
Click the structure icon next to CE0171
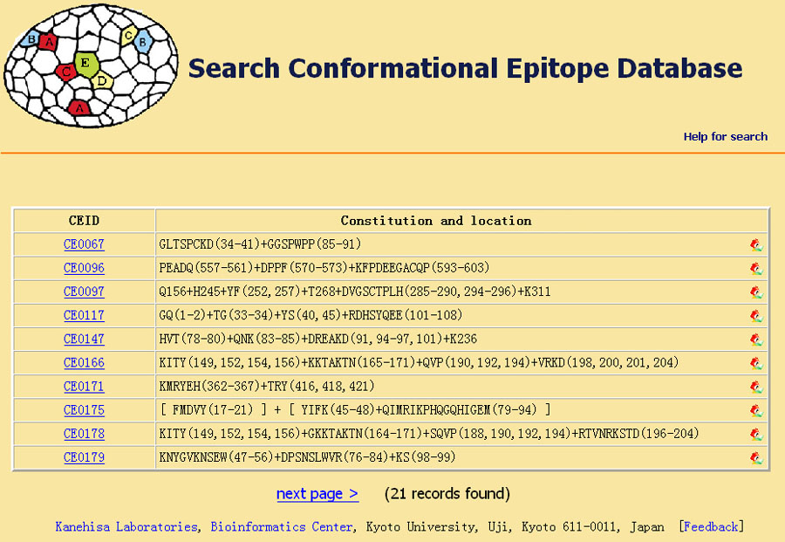click(756, 387)
